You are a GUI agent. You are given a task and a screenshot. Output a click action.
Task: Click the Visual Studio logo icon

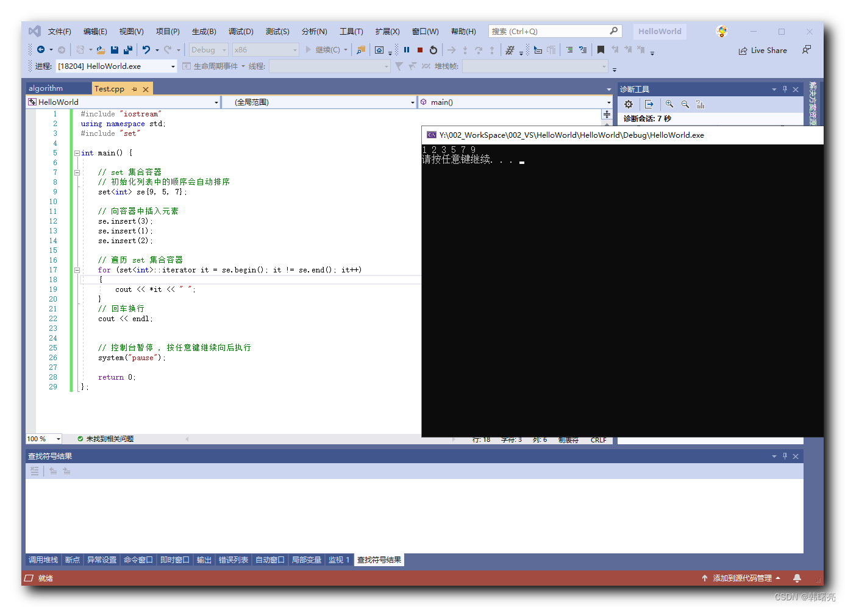[35, 31]
